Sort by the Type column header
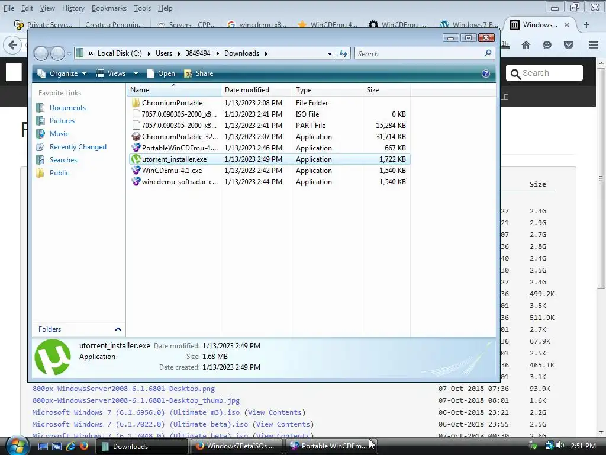The width and height of the screenshot is (606, 455). pyautogui.click(x=328, y=90)
